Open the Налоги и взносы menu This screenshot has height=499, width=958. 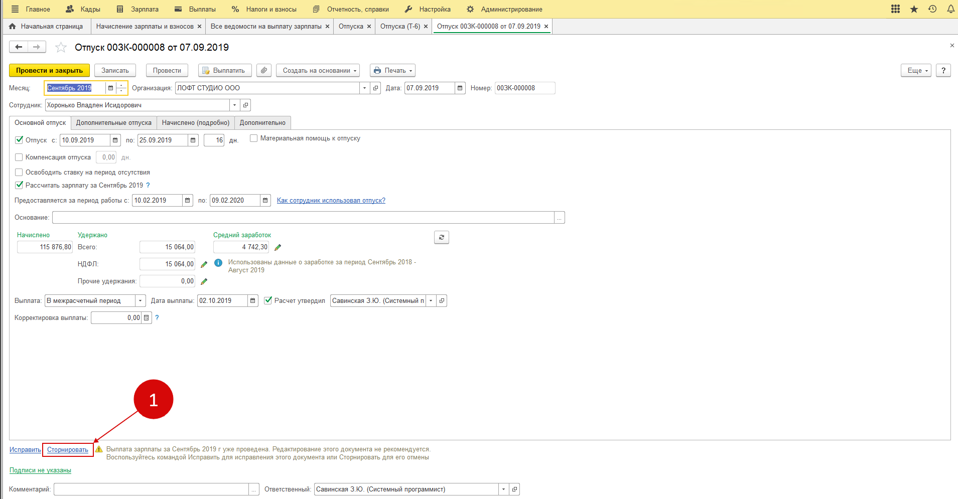click(x=264, y=9)
